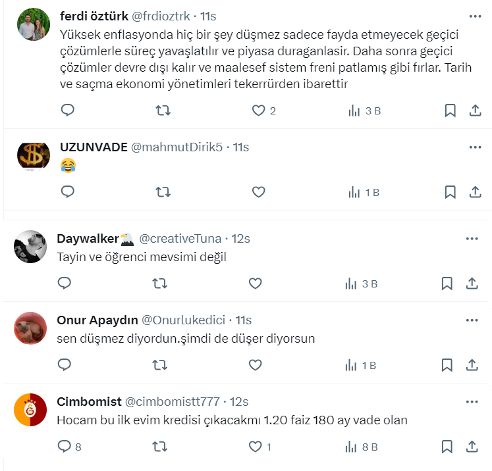Share Daywalker's tweet

472,284
